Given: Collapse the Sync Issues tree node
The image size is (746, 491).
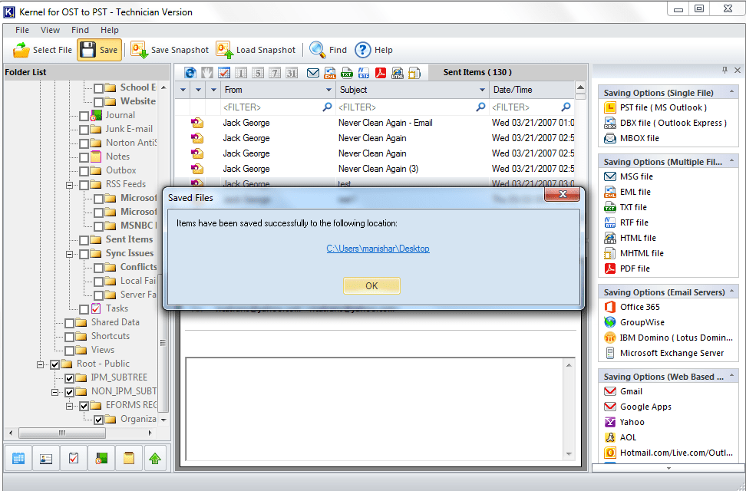Looking at the screenshot, I should (x=70, y=254).
